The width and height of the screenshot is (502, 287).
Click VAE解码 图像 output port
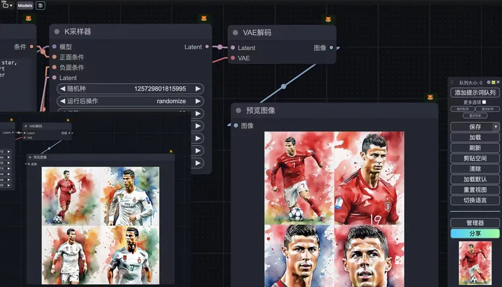(331, 48)
